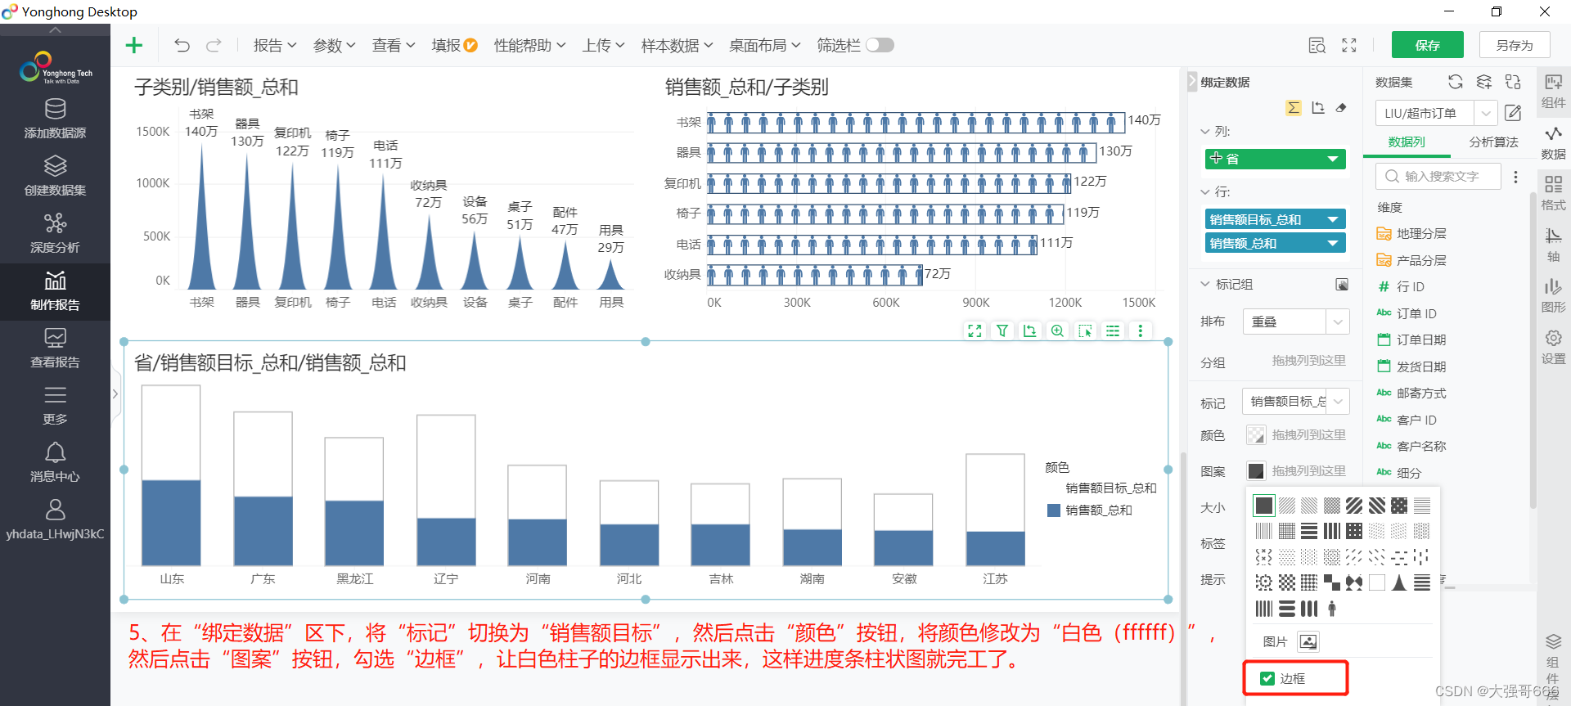
Task: Open the 设置 panel on the right strip
Action: [1553, 347]
